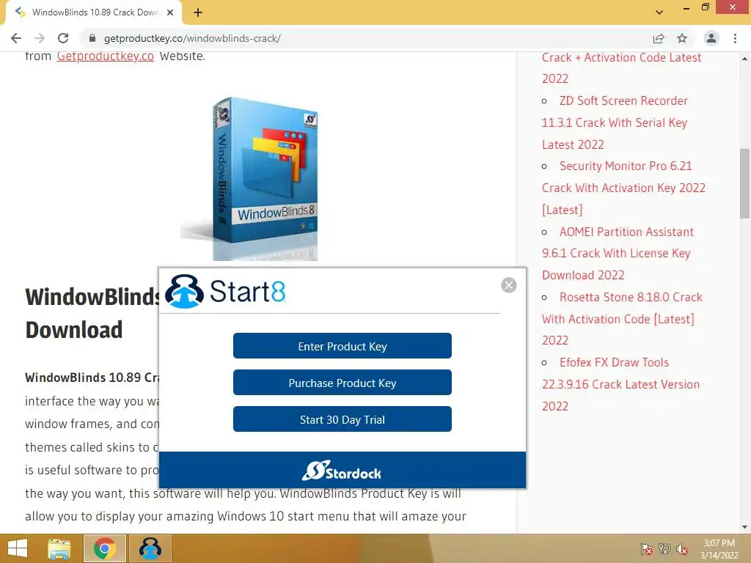Image resolution: width=751 pixels, height=563 pixels.
Task: Click the Stardock logo in the dialog footer
Action: pos(342,471)
